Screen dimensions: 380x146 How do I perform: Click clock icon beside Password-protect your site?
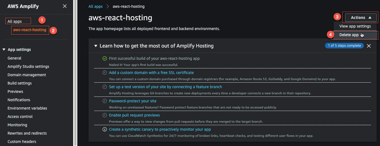tap(105, 101)
